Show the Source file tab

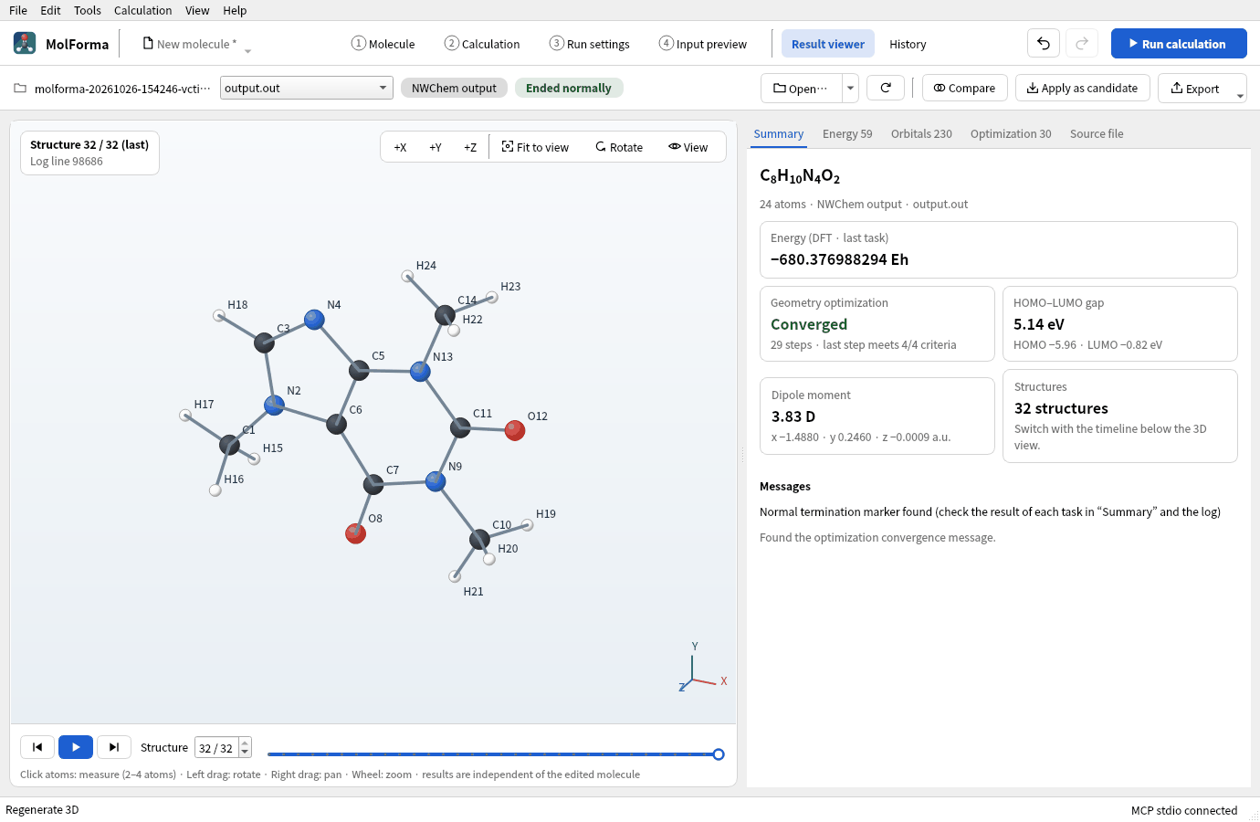tap(1097, 133)
